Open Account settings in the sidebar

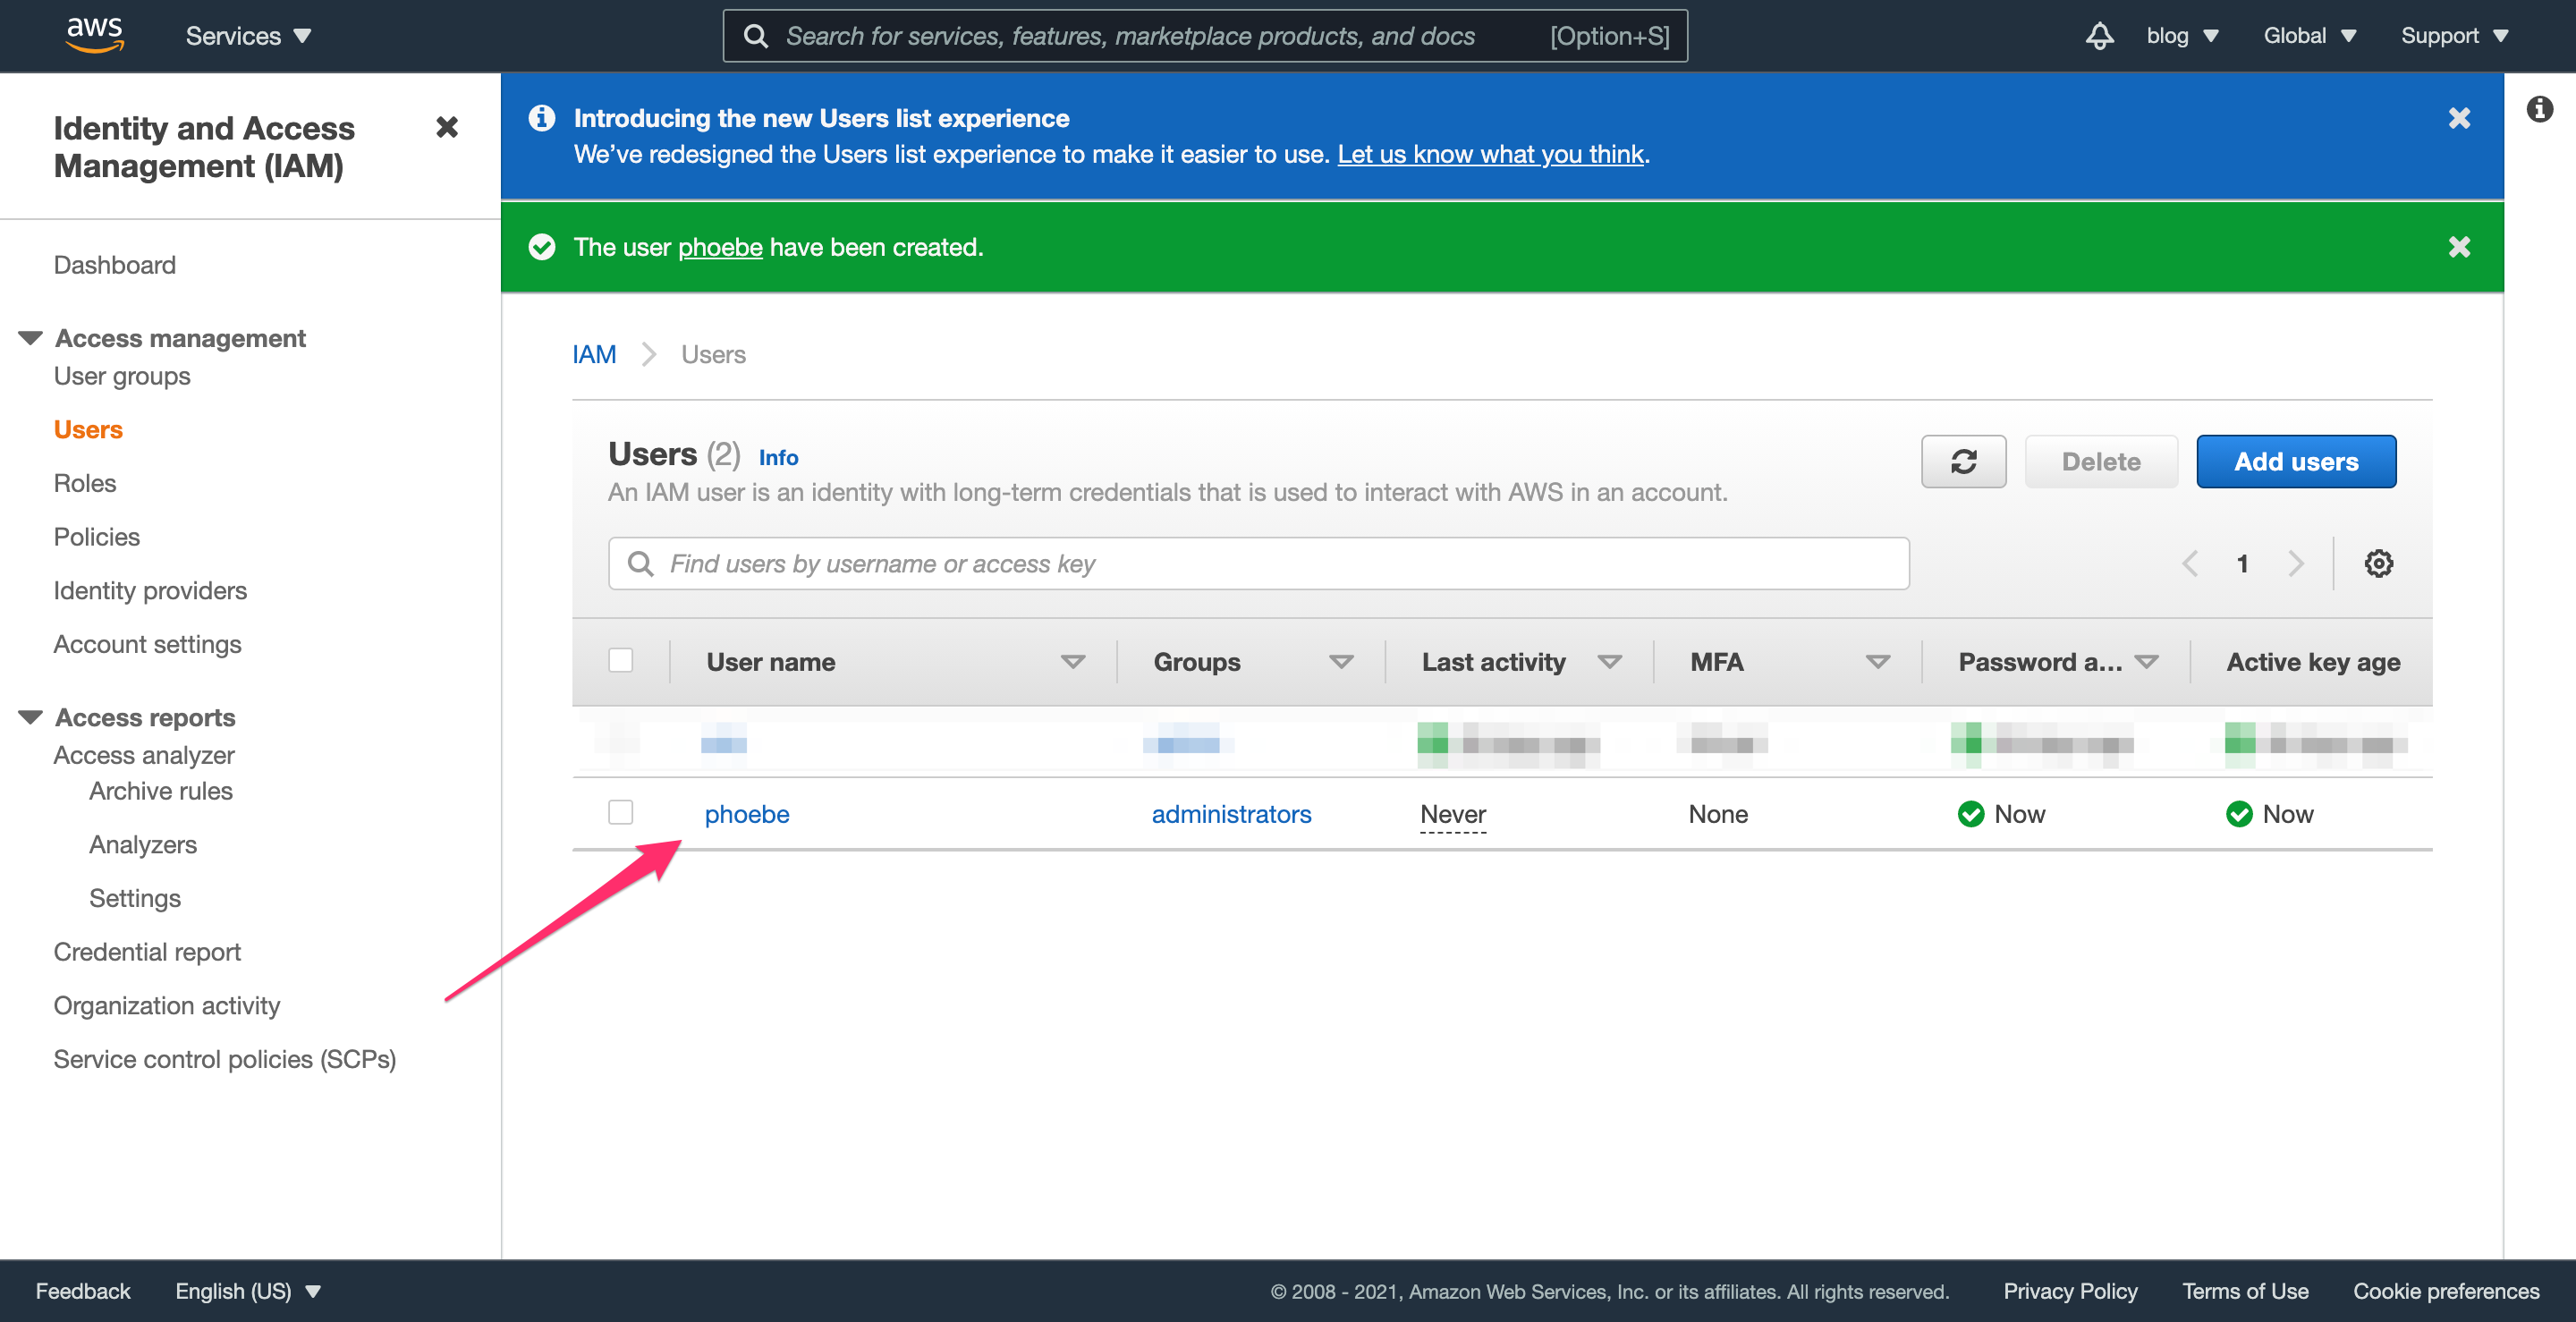pyautogui.click(x=148, y=644)
